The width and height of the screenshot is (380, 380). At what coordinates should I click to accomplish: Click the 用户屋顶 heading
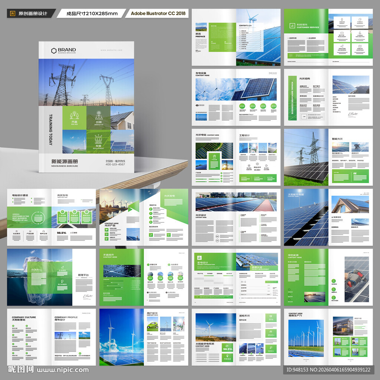pyautogui.click(x=152, y=314)
